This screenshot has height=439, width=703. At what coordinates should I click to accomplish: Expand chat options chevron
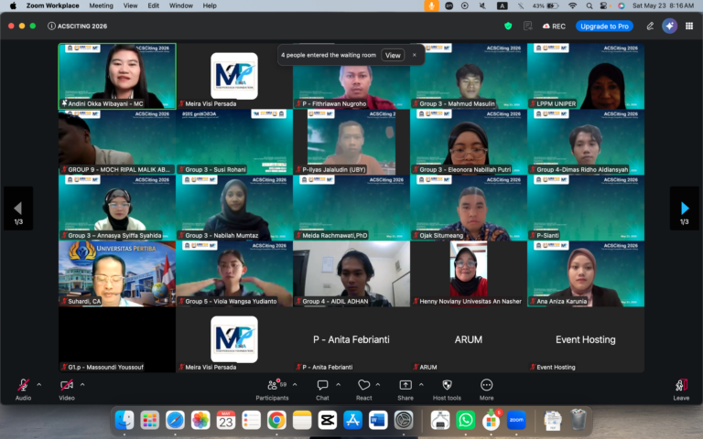coord(338,385)
